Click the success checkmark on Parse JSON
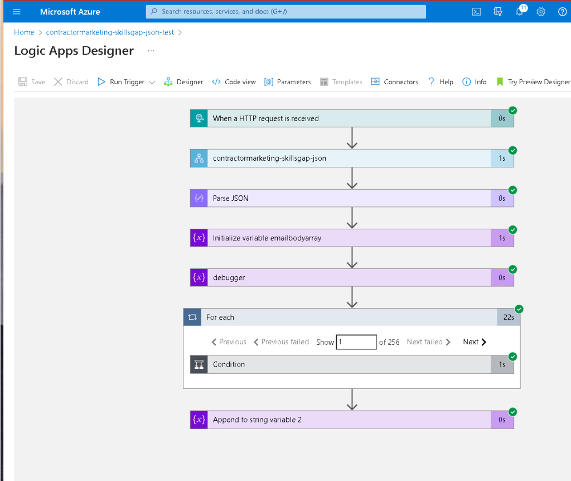Screen dimensions: 571x481 click(x=513, y=190)
